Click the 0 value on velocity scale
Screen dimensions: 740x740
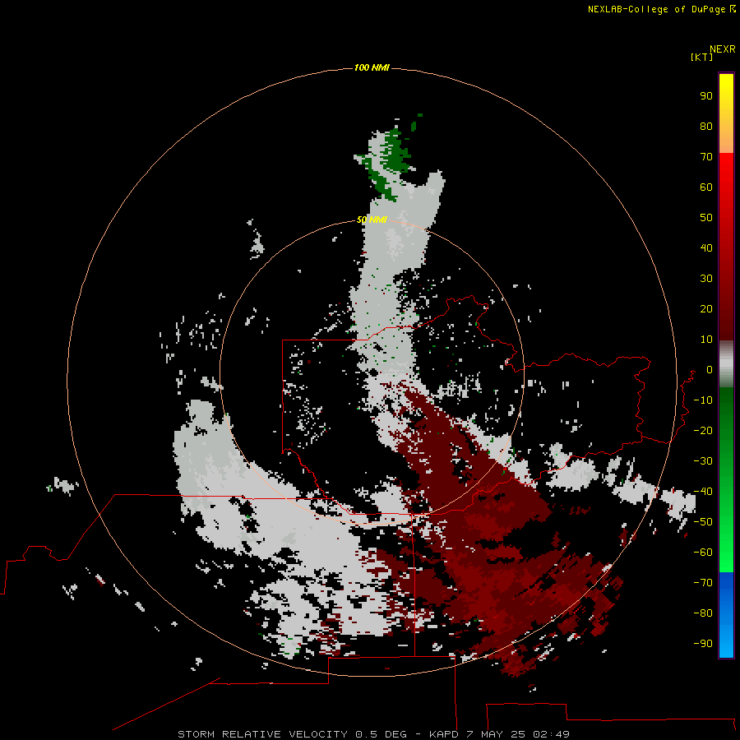click(710, 369)
